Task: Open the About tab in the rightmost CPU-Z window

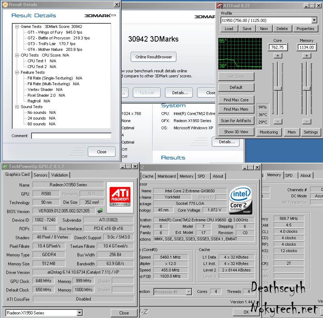Action: pyautogui.click(x=305, y=175)
